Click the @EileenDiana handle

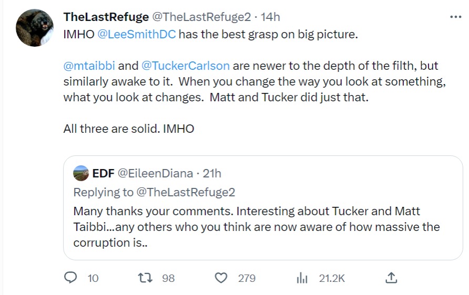pyautogui.click(x=155, y=173)
